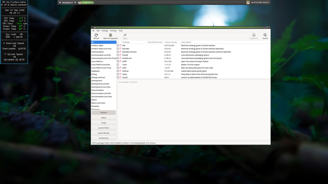This screenshot has width=328, height=184.
Task: Select the Editors section
Action: tap(104, 100)
